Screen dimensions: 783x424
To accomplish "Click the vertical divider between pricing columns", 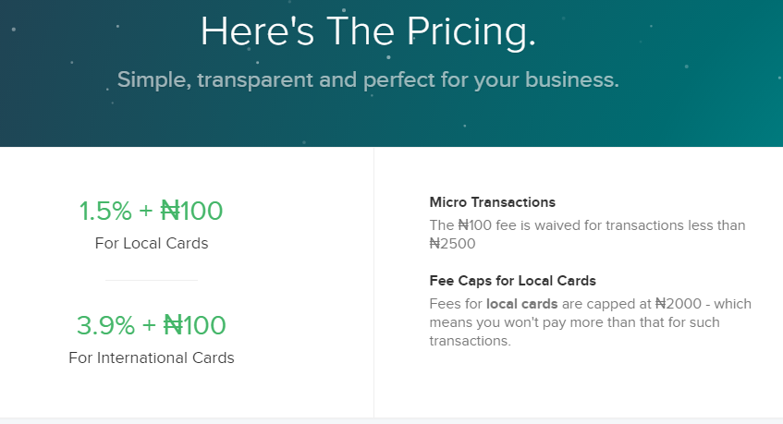I will click(x=373, y=283).
